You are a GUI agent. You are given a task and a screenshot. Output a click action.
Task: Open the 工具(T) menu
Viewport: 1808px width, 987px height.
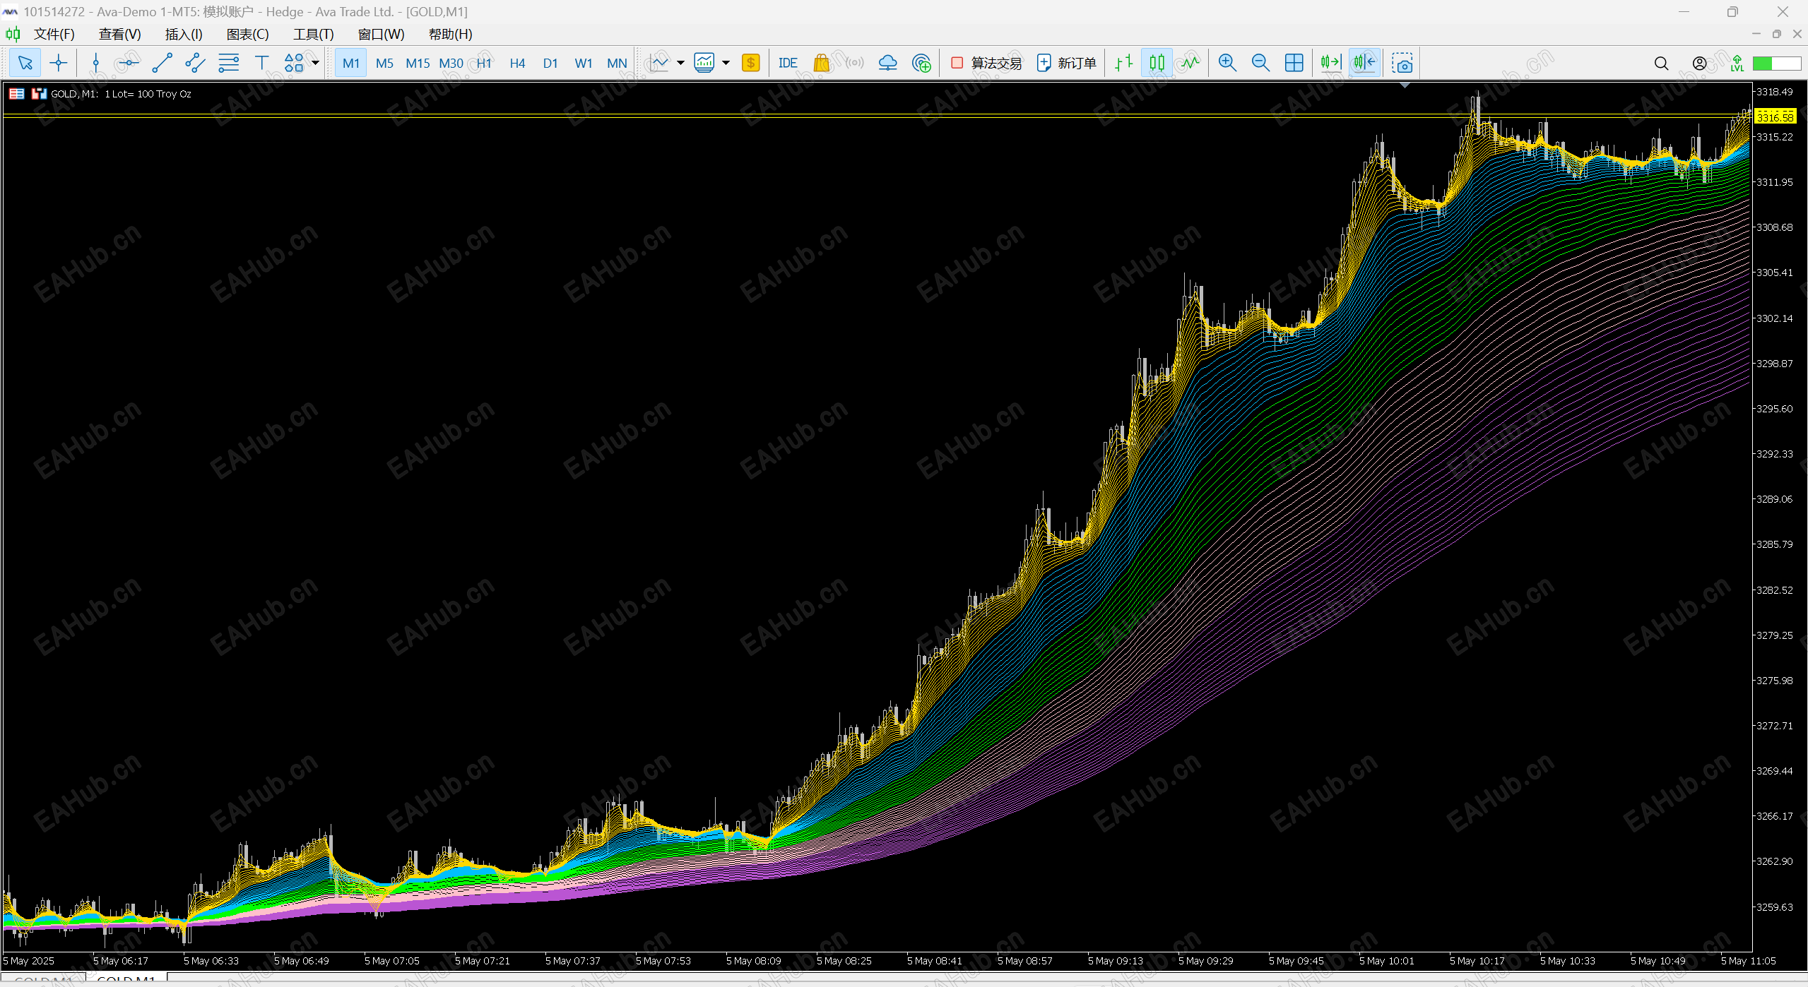(313, 34)
